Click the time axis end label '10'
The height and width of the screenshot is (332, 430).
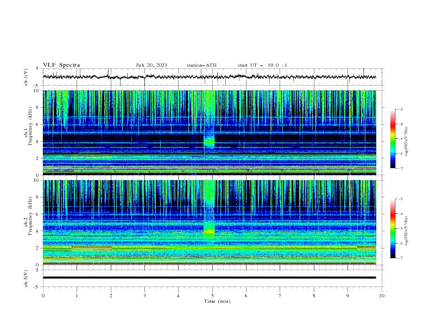tap(382, 296)
